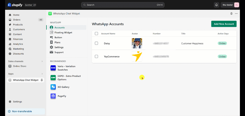Expand the Sales channels chevron
245x116 pixels.
coord(42,61)
